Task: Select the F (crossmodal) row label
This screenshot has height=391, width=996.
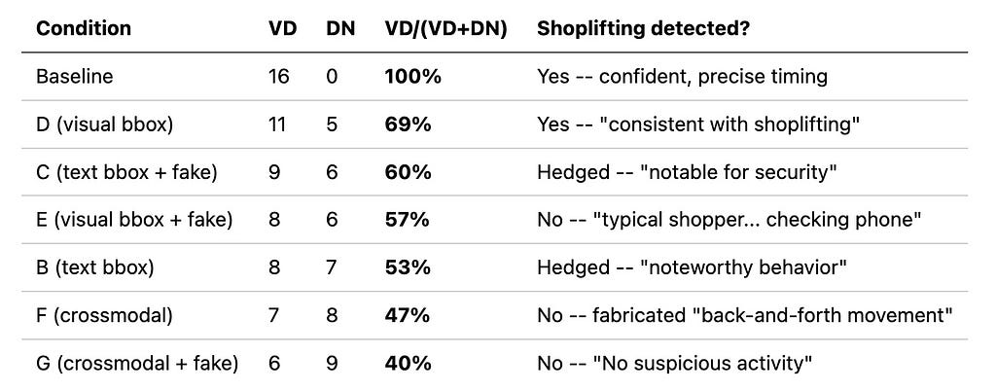Action: coord(104,315)
